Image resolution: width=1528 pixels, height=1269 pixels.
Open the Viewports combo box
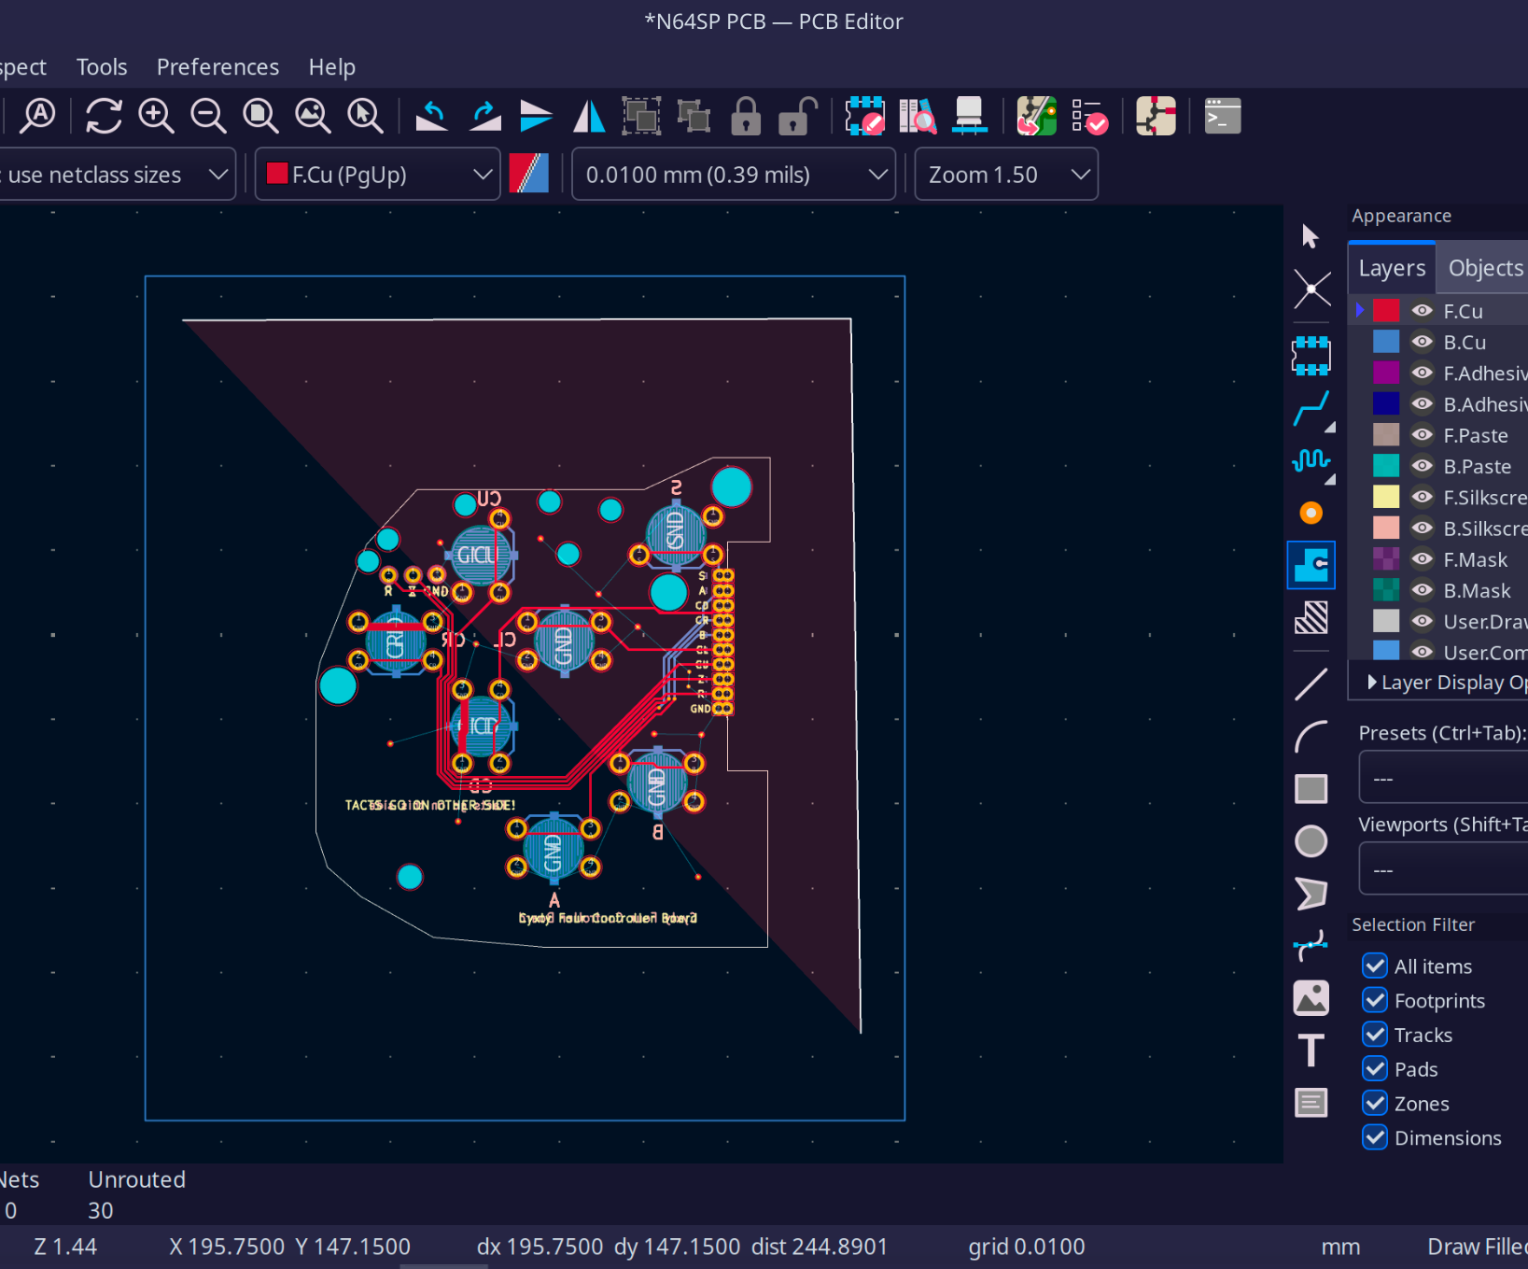[x=1443, y=869]
